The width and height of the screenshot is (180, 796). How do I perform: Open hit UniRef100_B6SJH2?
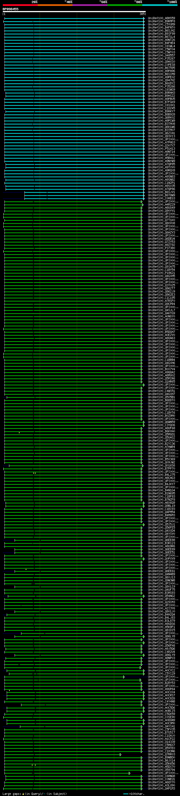161,30
